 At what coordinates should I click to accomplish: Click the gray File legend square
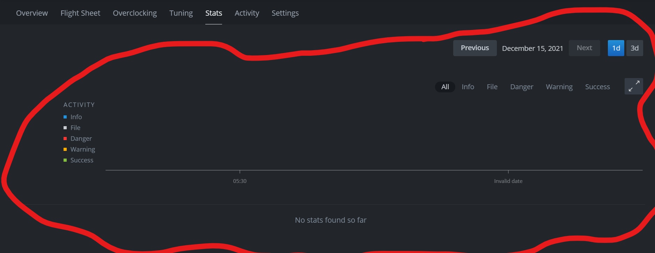(x=65, y=128)
